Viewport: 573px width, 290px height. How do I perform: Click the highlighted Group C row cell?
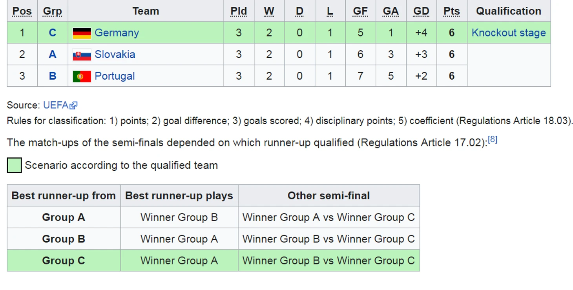point(64,261)
